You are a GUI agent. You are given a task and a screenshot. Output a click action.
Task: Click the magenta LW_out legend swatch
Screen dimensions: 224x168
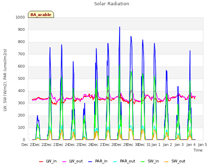pyautogui.click(x=64, y=162)
